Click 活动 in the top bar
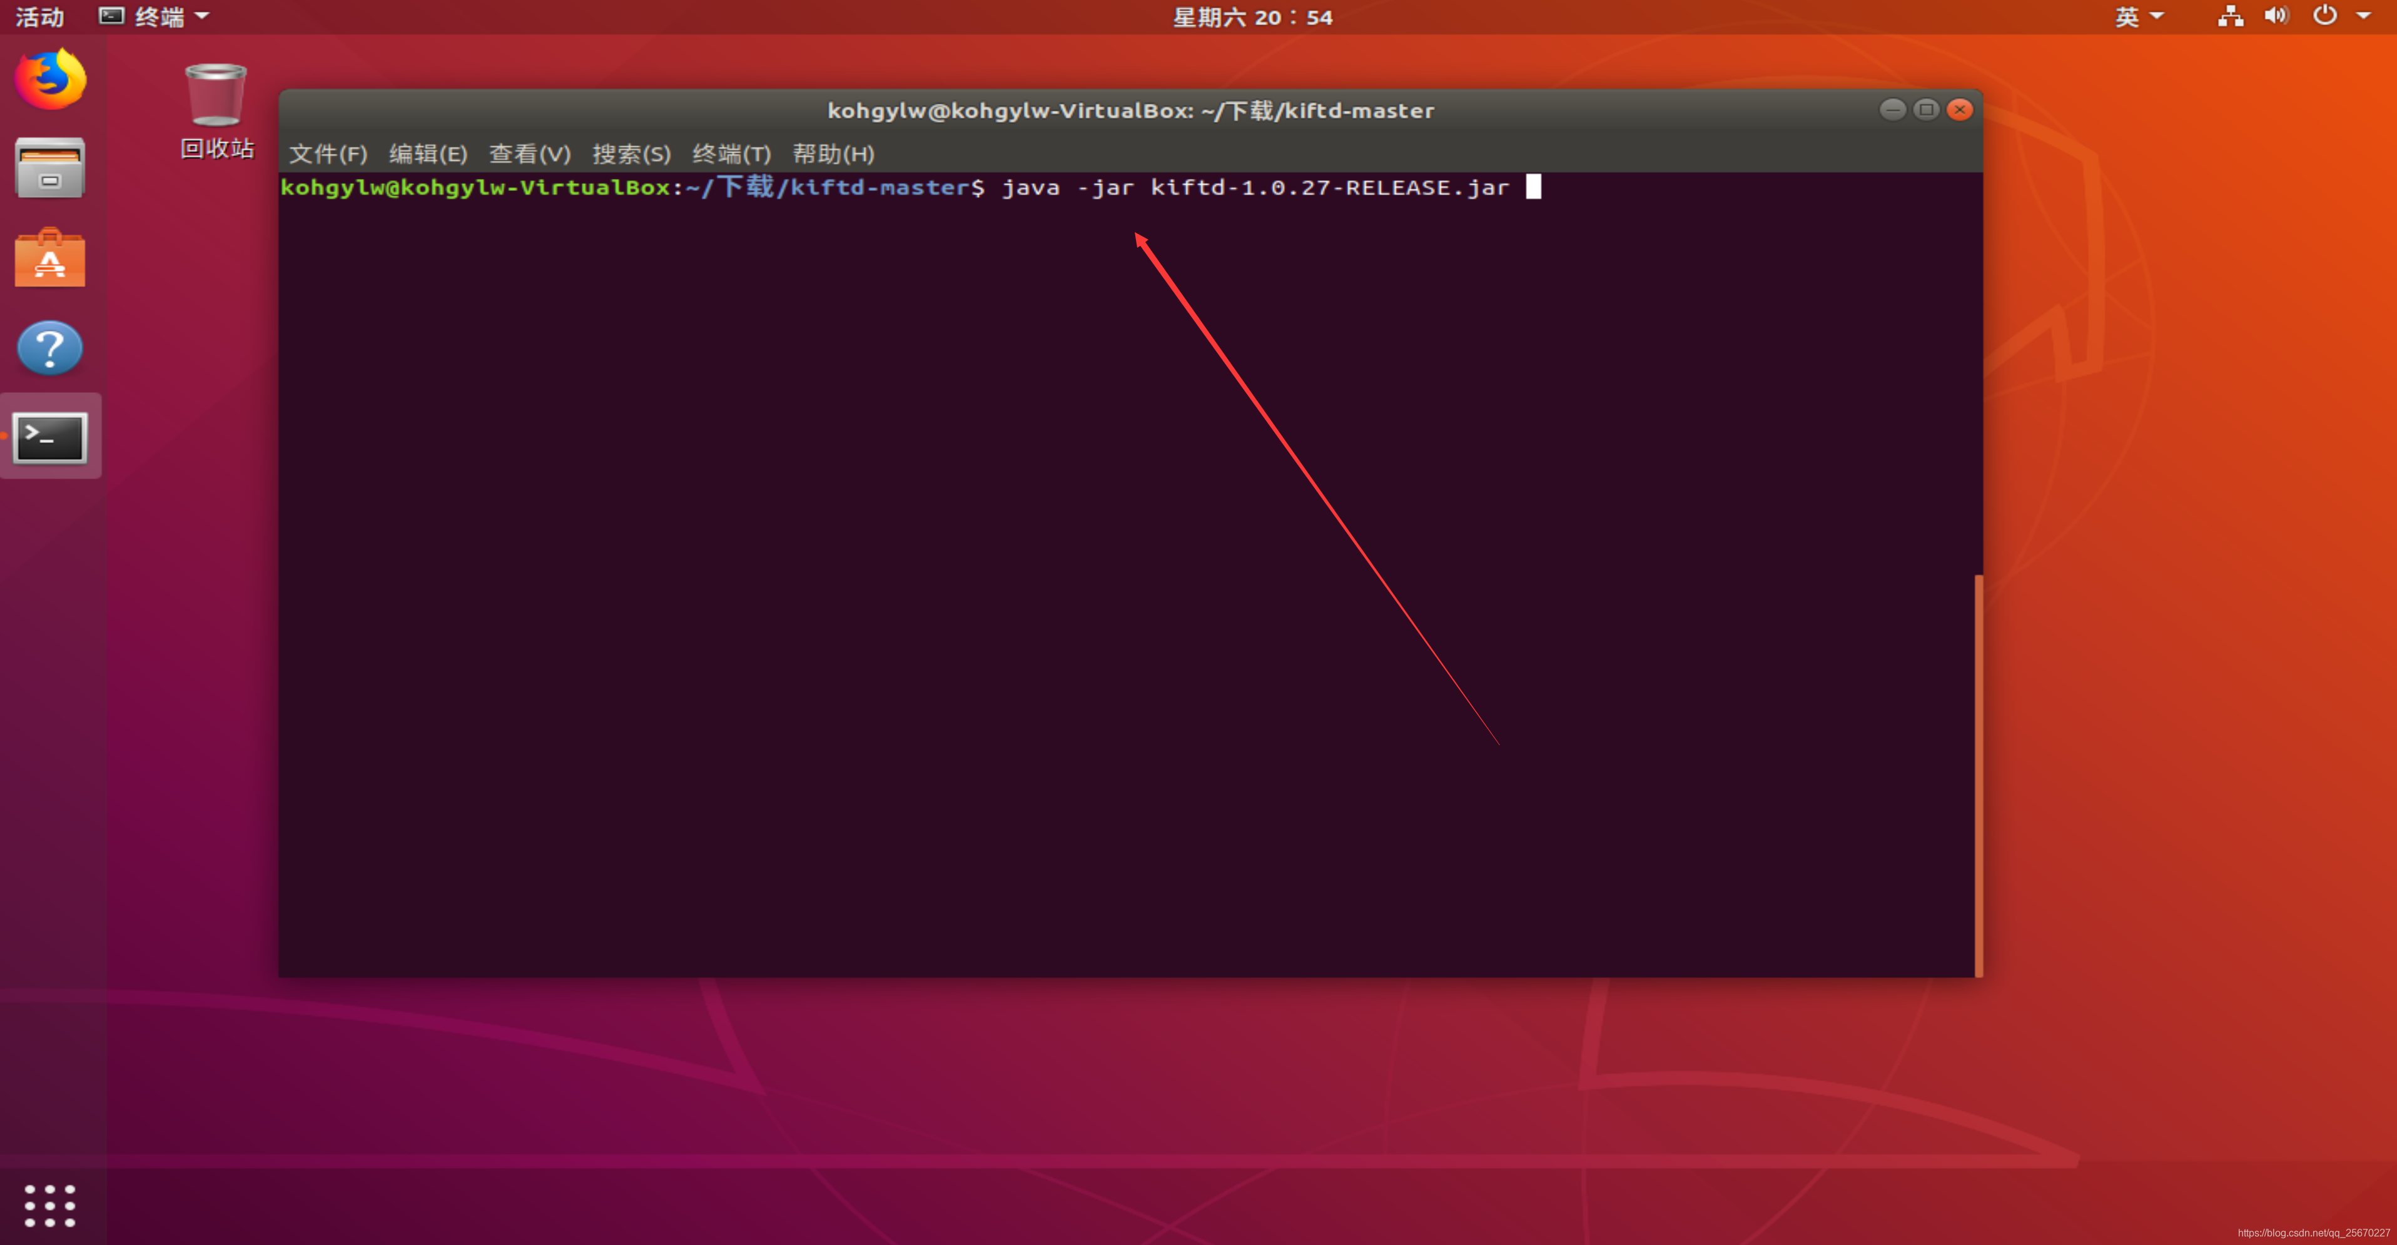 38,16
